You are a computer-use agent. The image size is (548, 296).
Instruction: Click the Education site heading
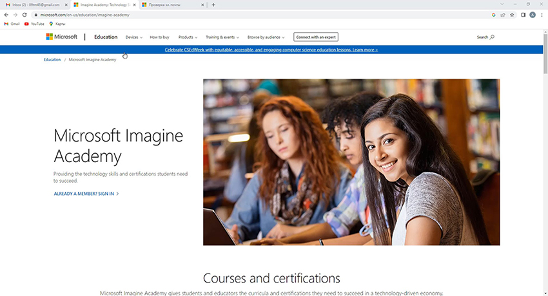click(x=106, y=37)
